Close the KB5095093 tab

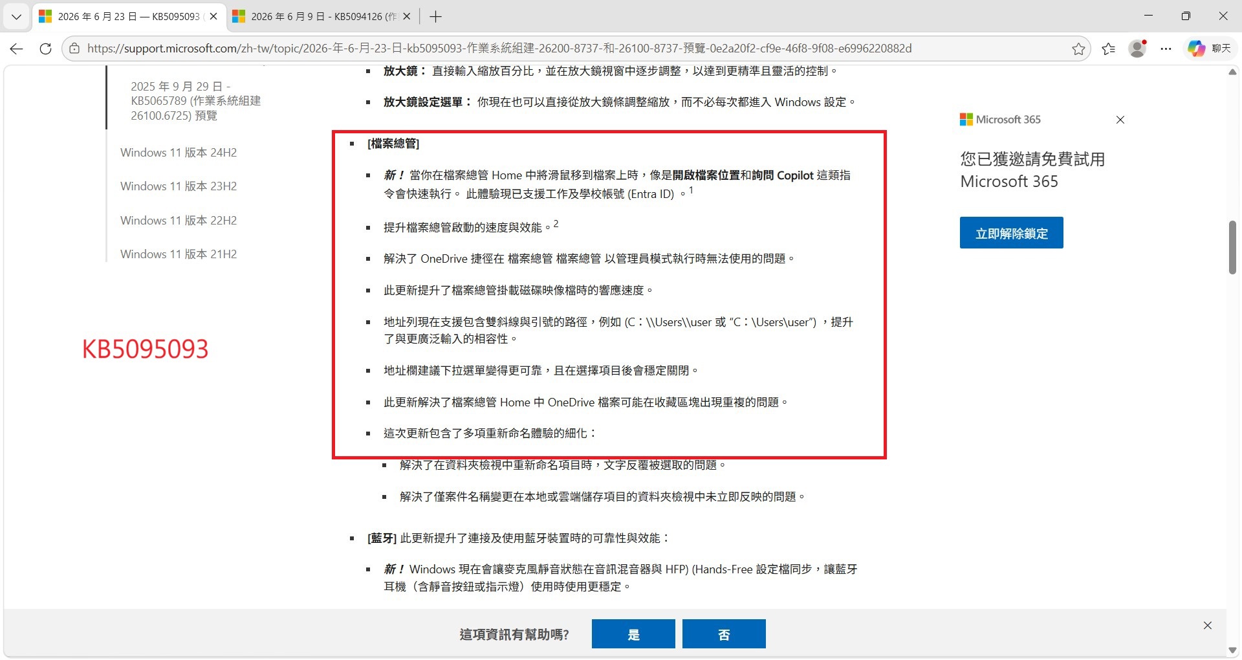coord(213,17)
